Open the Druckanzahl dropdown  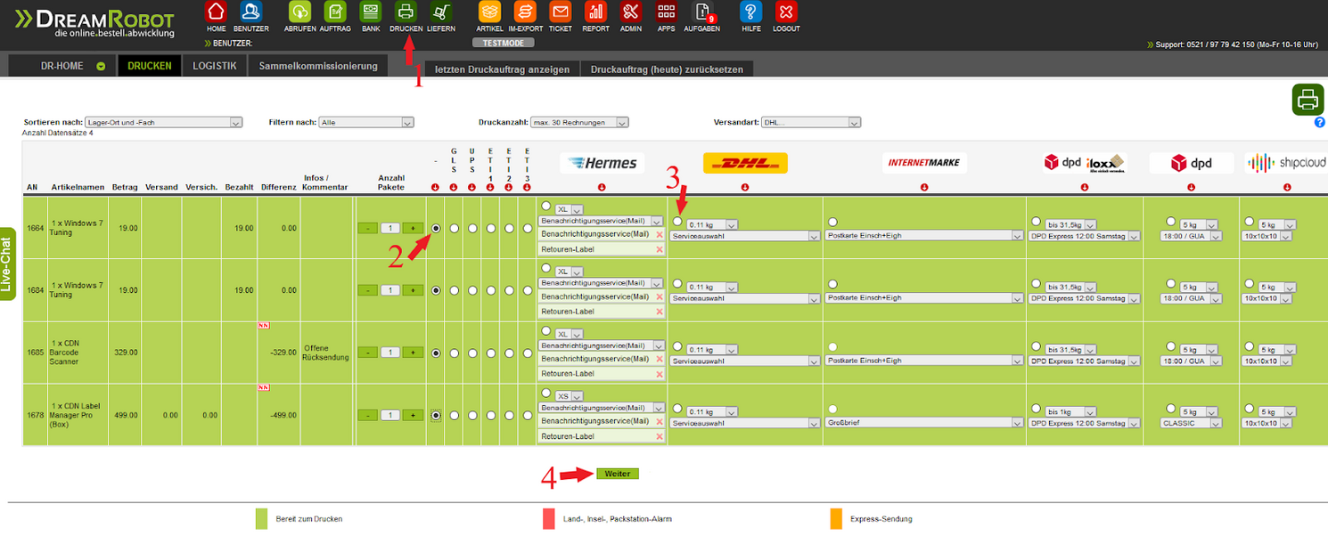[x=580, y=122]
